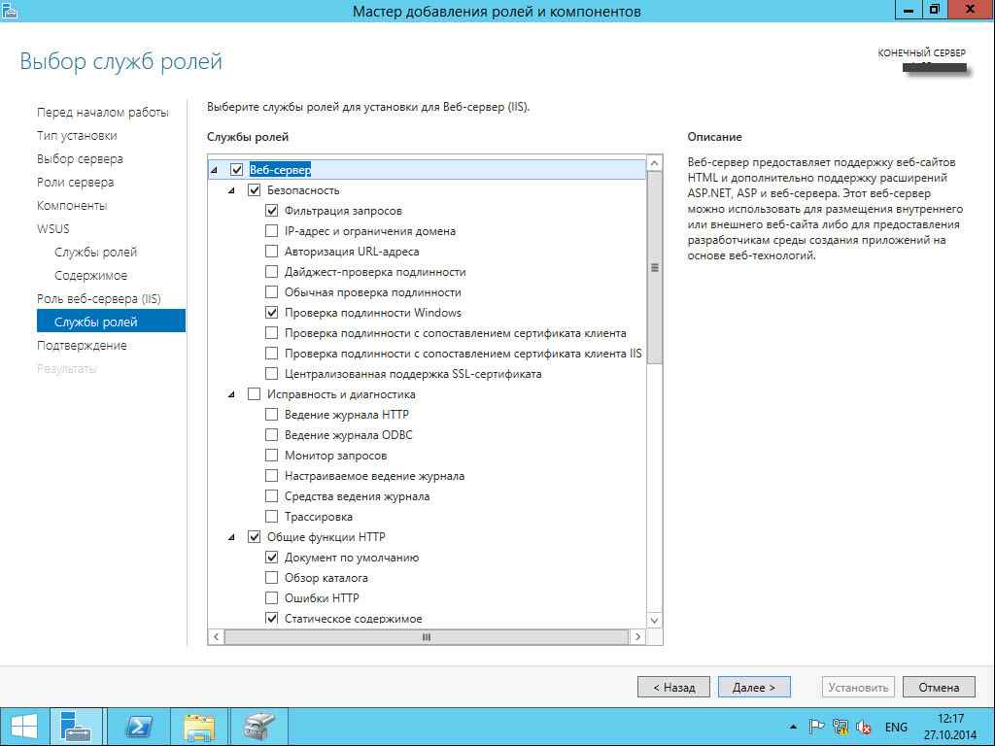
Task: Collapse the Безопасность node
Action: (231, 190)
